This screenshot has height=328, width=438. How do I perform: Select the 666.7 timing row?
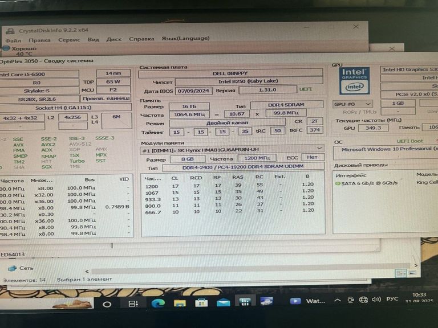click(229, 212)
